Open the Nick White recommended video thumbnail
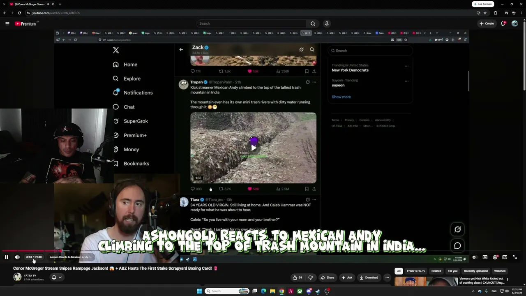Viewport: 526px width, 296px height. (426, 282)
